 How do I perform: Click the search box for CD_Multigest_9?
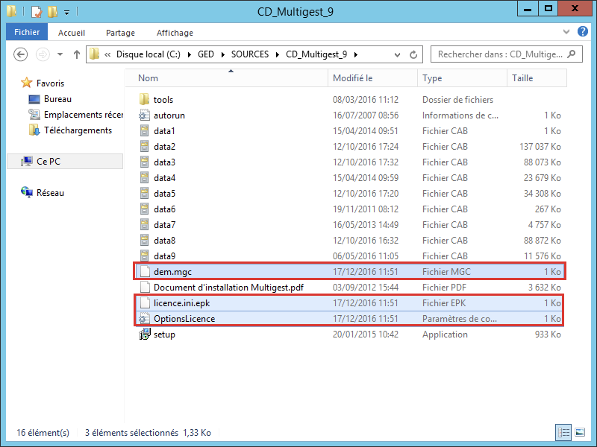point(496,54)
